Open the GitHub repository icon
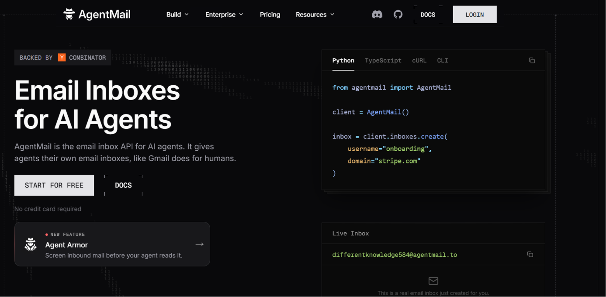This screenshot has height=297, width=606. pos(398,14)
